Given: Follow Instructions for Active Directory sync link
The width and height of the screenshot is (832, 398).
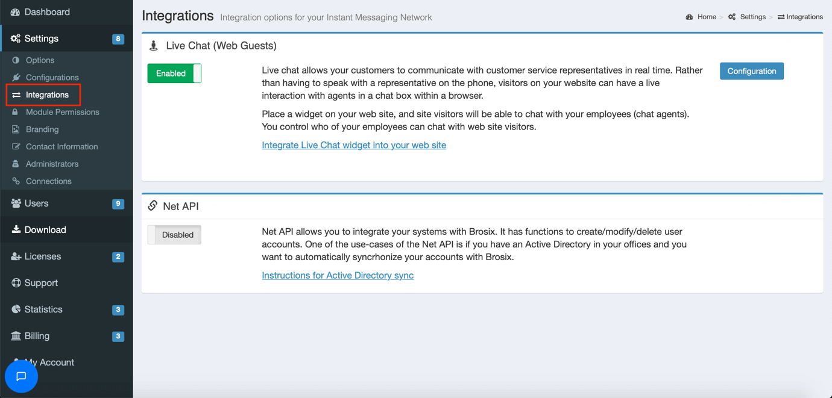Looking at the screenshot, I should [338, 275].
